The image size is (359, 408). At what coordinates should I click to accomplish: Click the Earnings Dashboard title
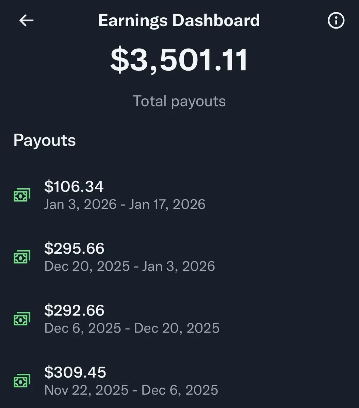point(179,20)
